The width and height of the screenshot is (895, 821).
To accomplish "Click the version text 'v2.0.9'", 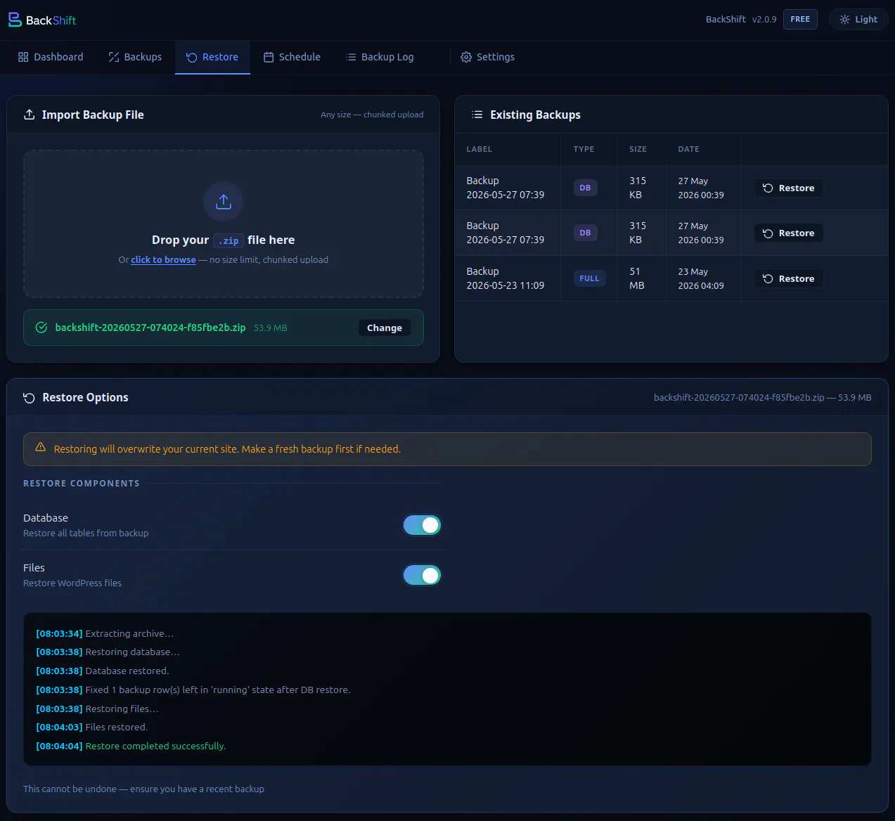I will pos(764,20).
